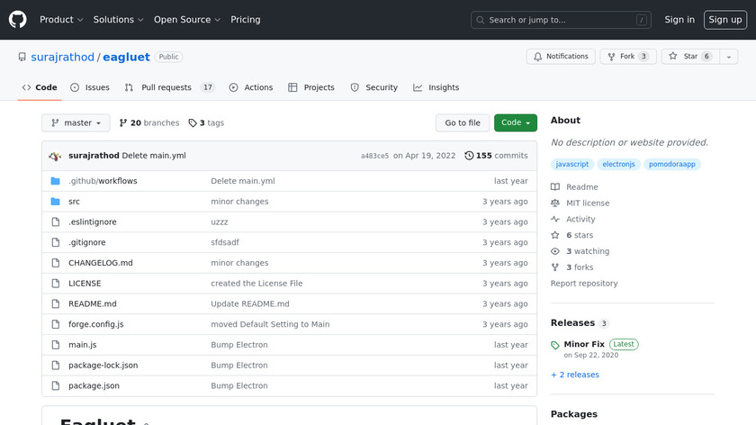This screenshot has height=425, width=756.
Task: Click the GitHub logo icon
Action: click(18, 20)
